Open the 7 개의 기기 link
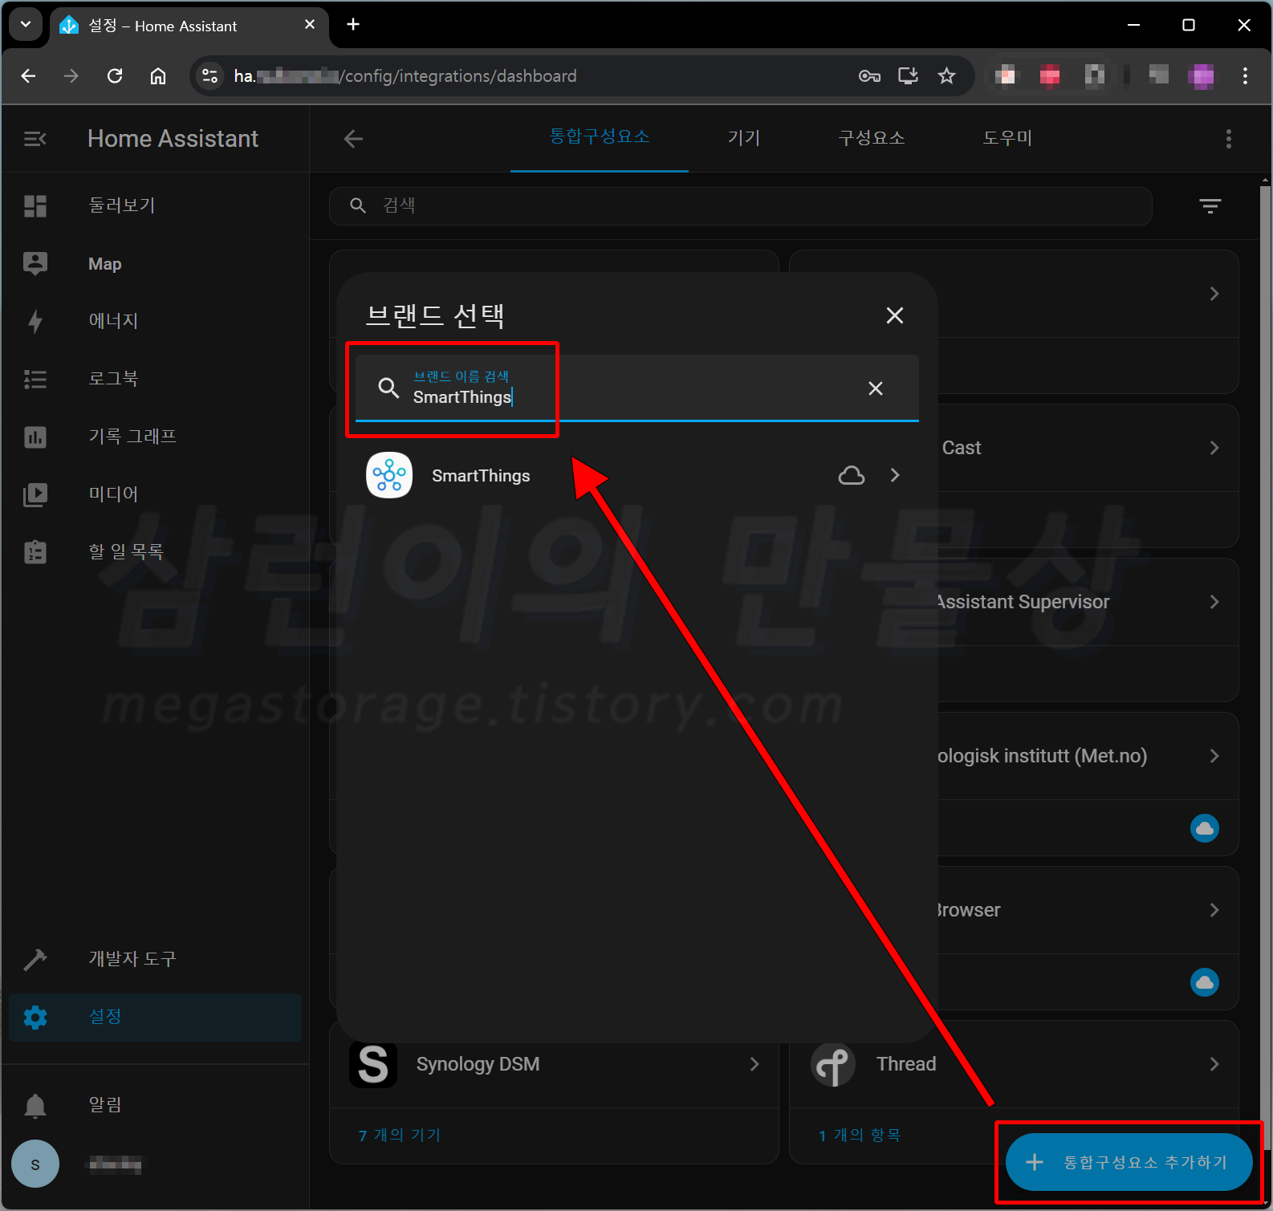Viewport: 1273px width, 1211px height. click(x=400, y=1135)
